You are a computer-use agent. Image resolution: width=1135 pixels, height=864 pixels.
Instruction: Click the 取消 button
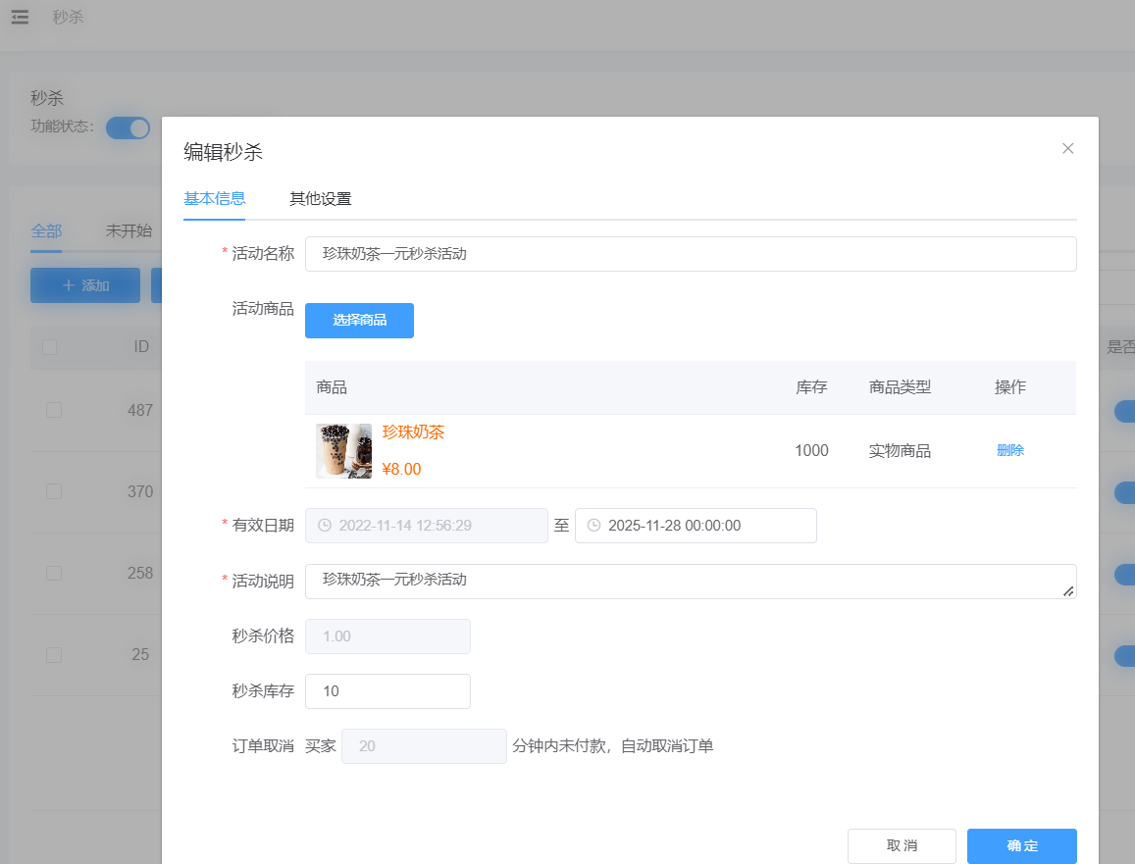click(x=902, y=845)
